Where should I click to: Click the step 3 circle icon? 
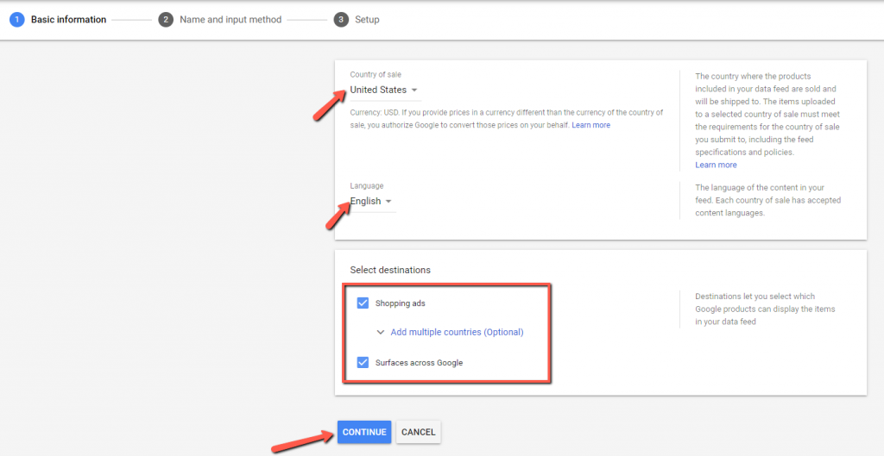click(341, 20)
